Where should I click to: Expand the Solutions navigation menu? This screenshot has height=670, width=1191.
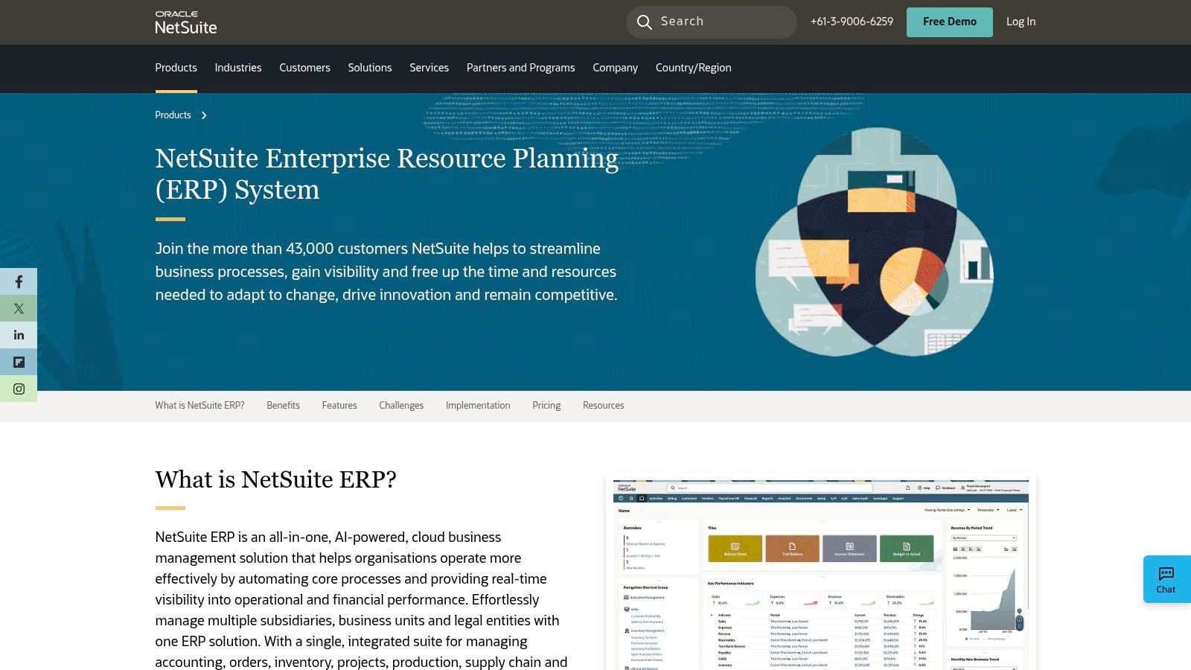point(369,68)
